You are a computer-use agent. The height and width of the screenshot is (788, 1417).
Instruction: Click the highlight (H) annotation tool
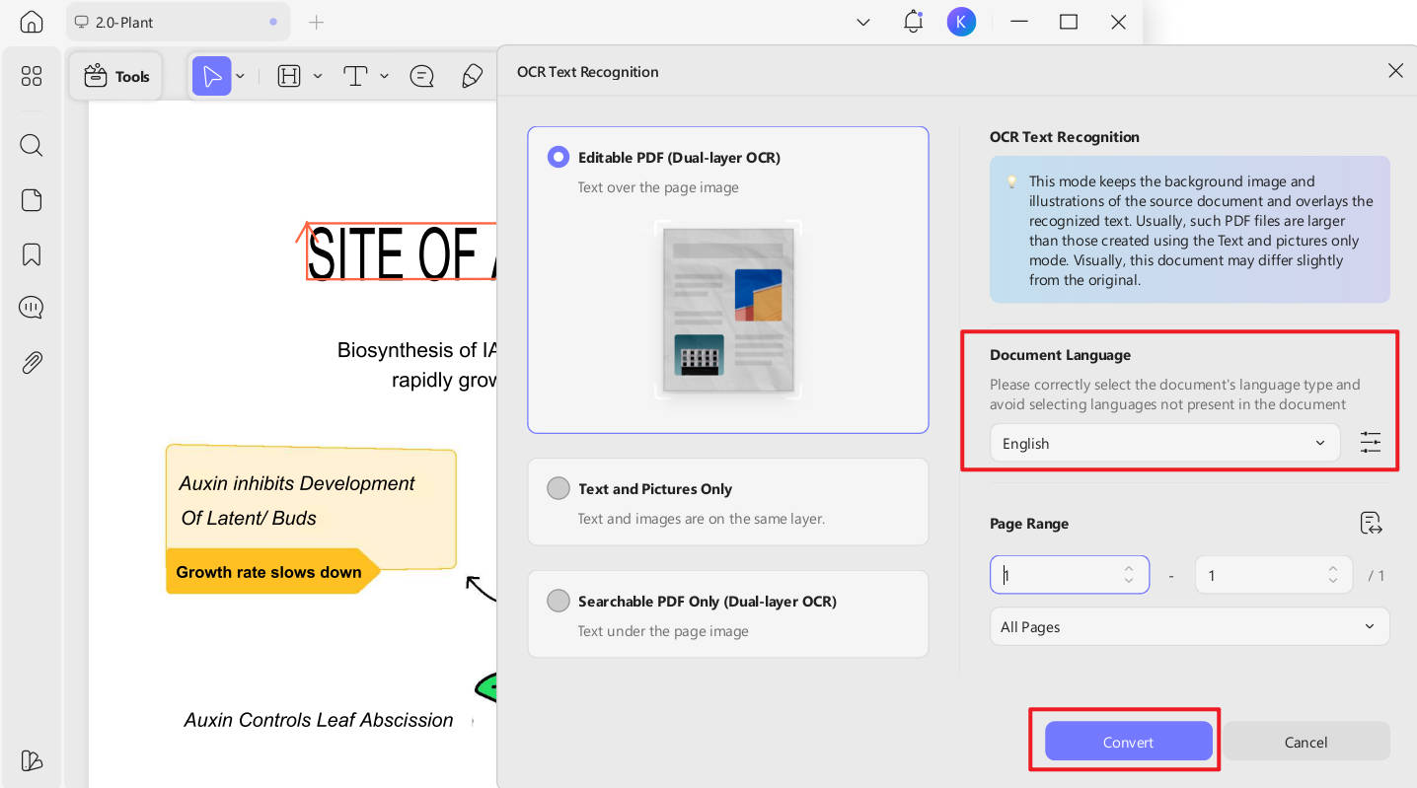pyautogui.click(x=289, y=76)
